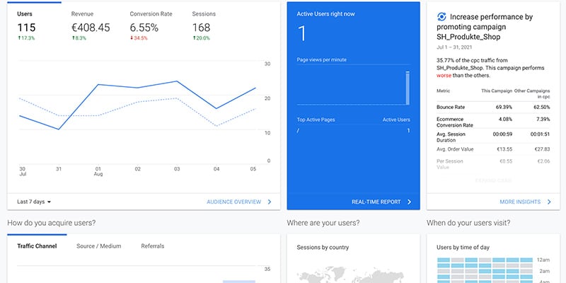Click the 7.39% conversion value

[543, 119]
